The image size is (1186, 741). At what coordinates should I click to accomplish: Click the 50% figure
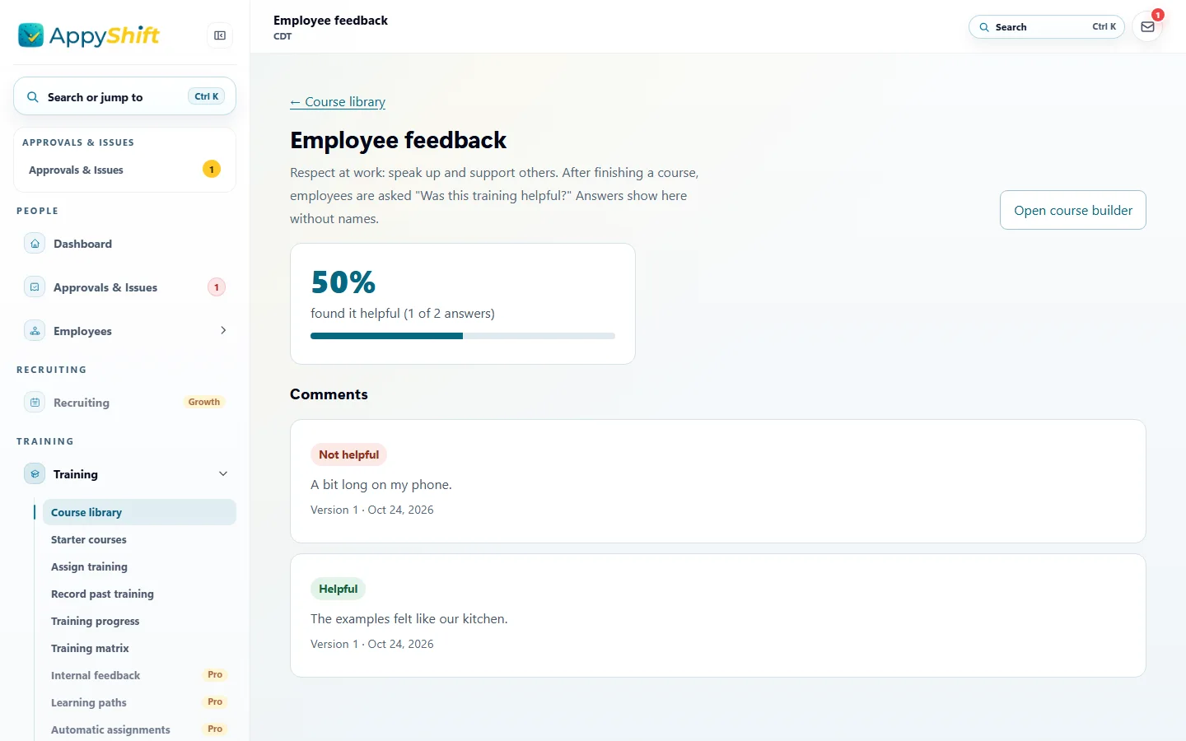343,282
